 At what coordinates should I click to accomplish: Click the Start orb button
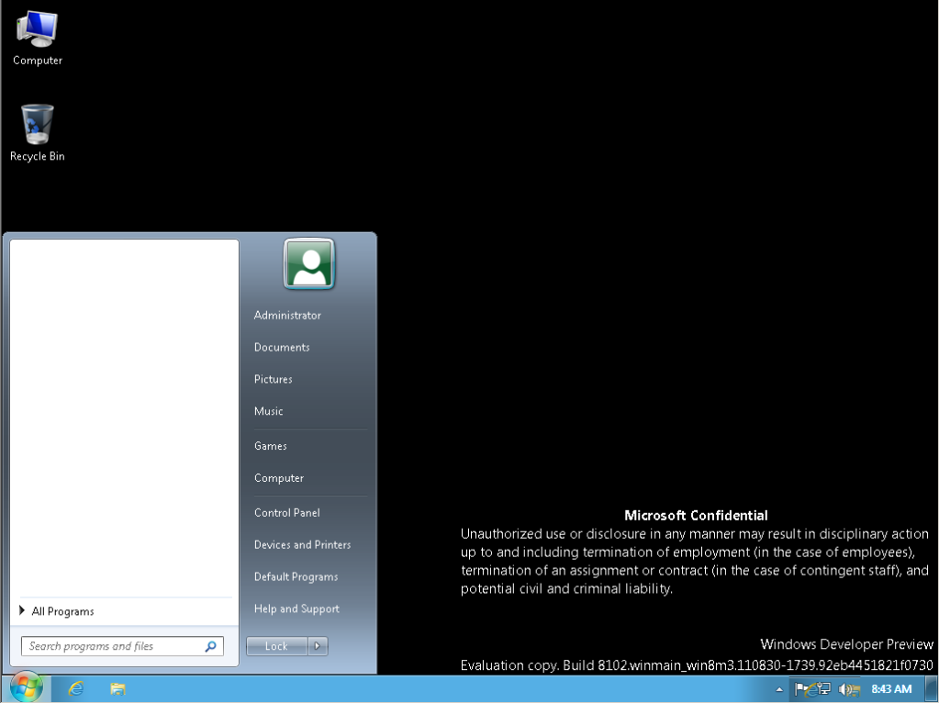[x=26, y=687]
